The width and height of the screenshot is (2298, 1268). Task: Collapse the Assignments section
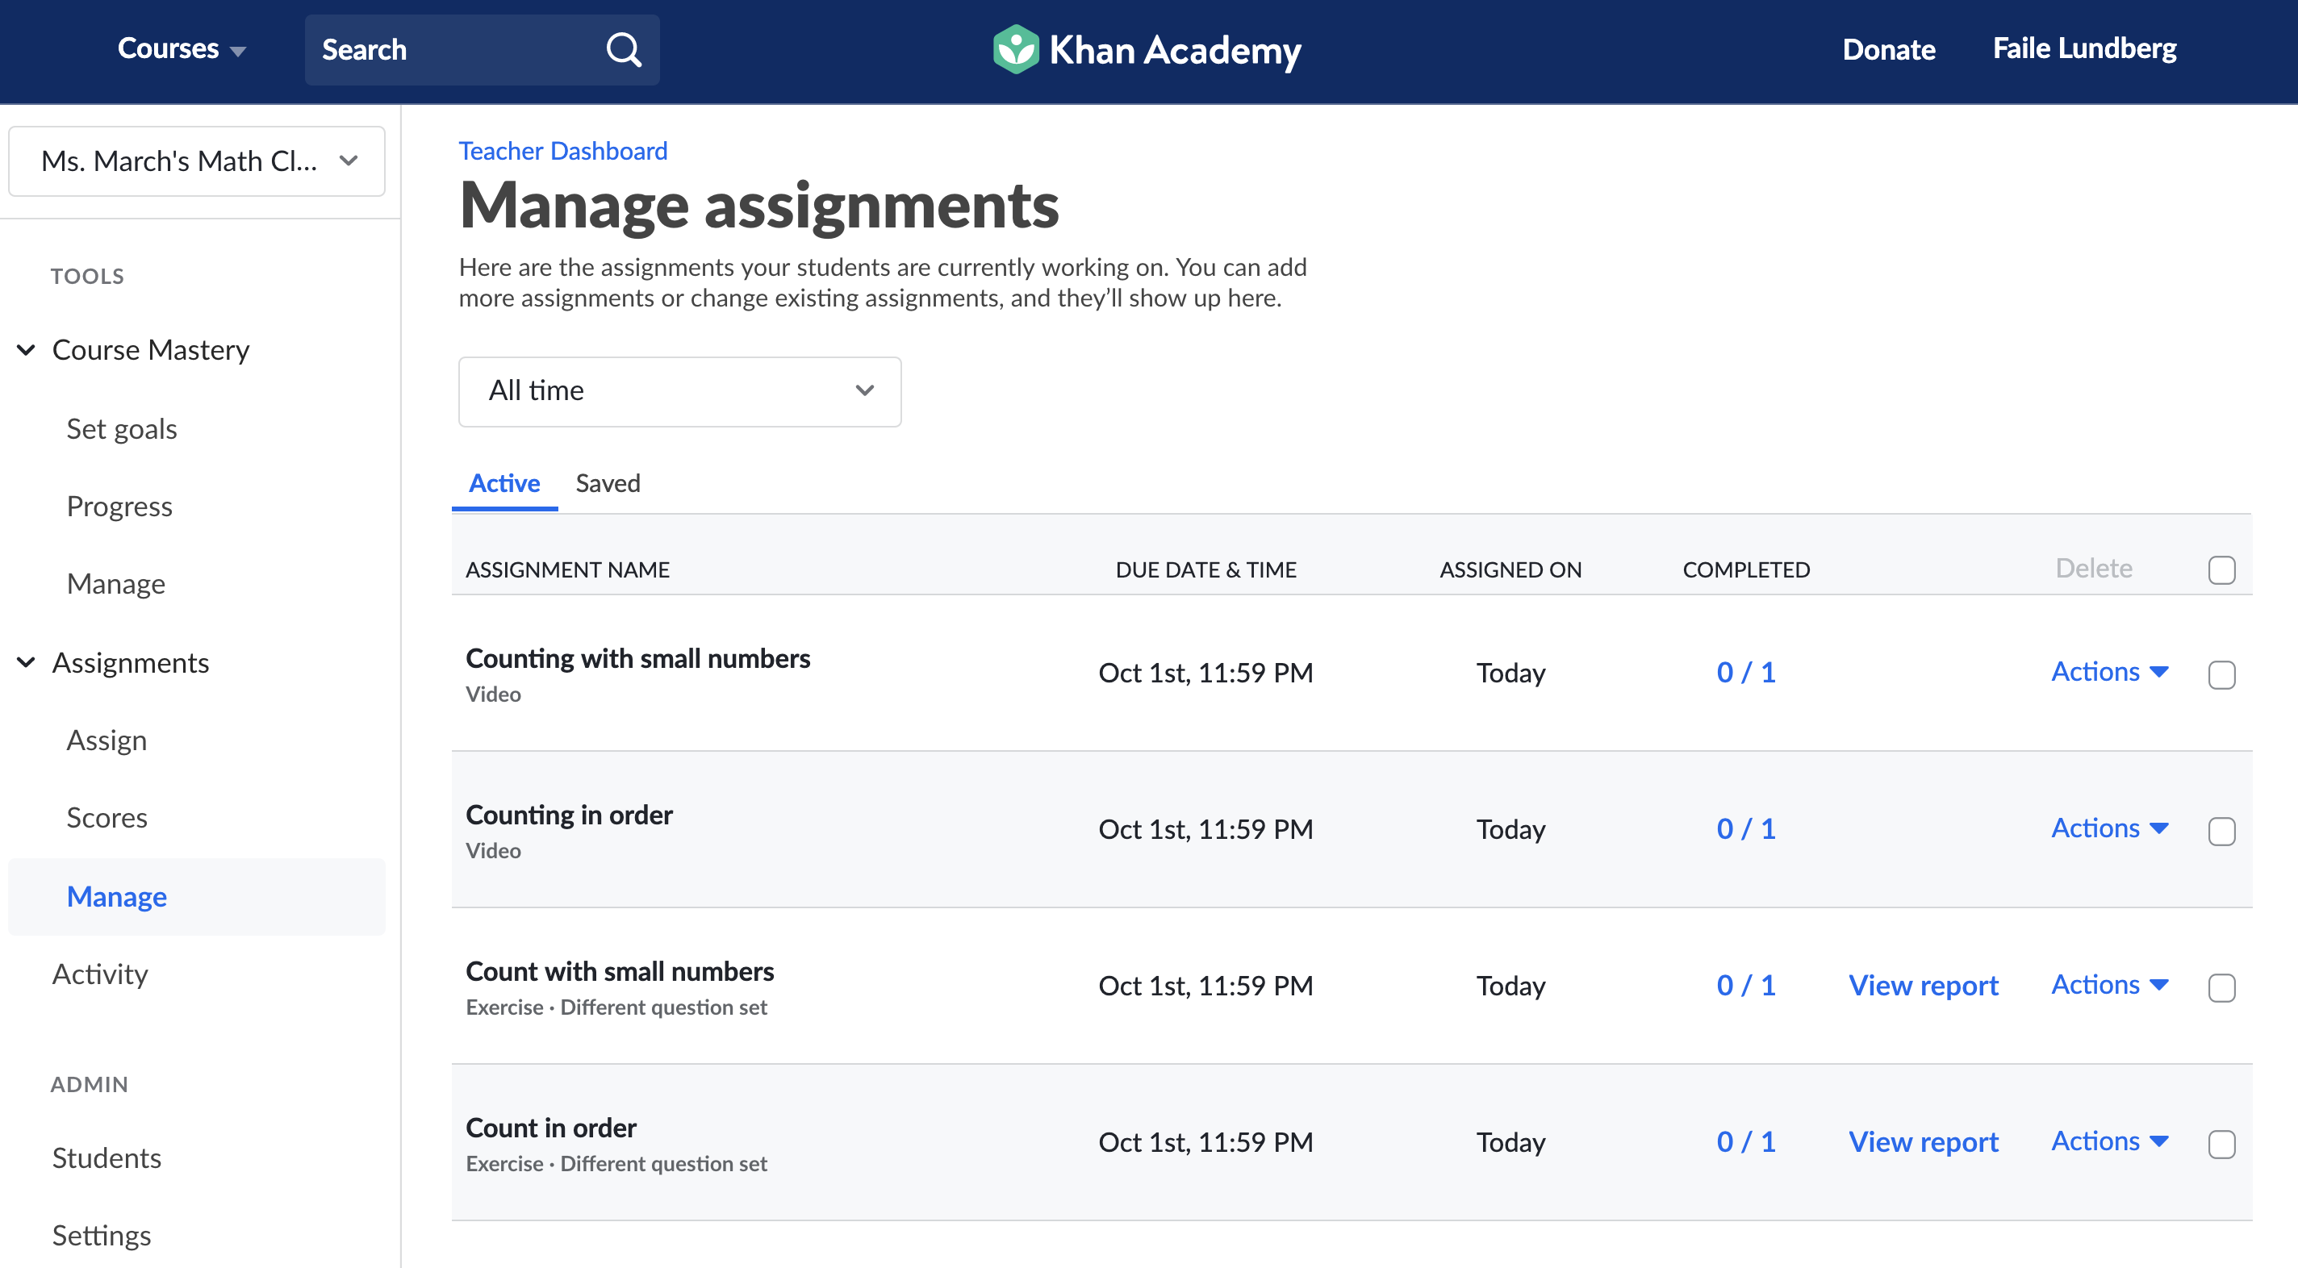(25, 661)
